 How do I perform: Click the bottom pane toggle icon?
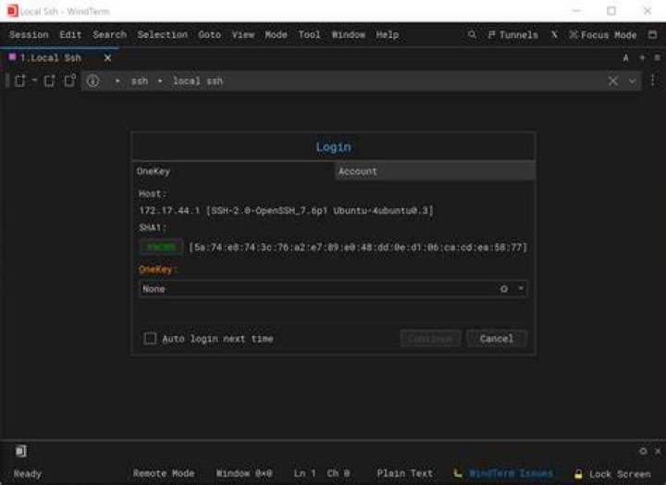click(20, 451)
